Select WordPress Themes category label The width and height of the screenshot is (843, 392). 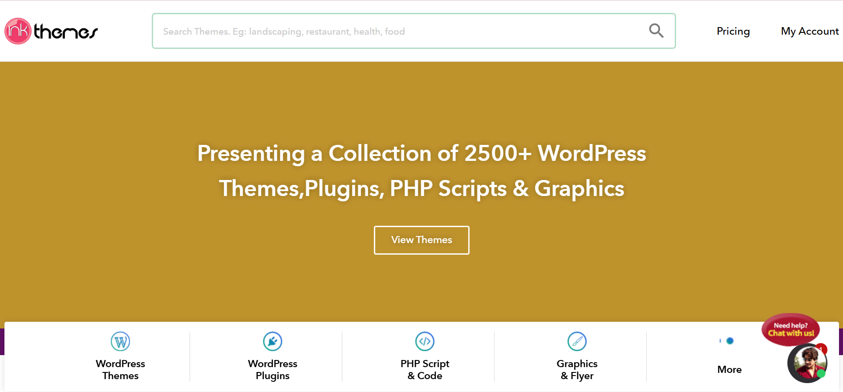coord(120,370)
